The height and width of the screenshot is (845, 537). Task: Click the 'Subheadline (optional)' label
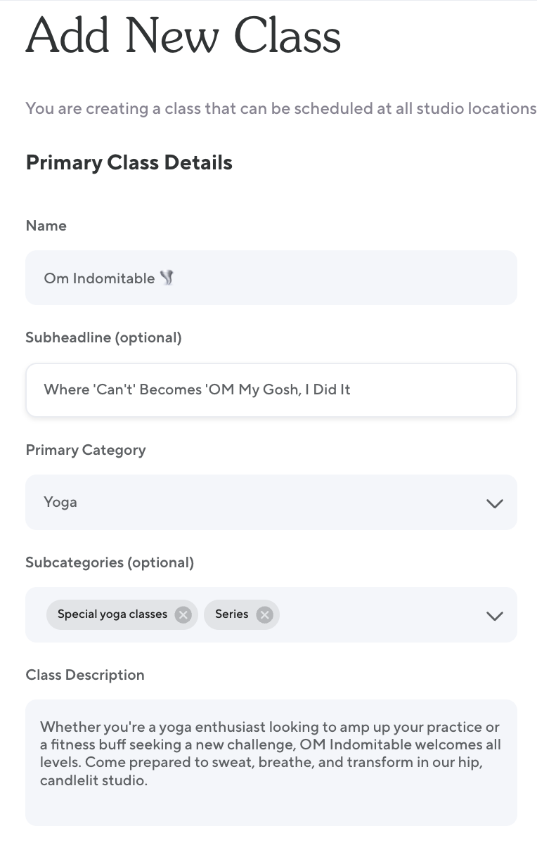click(104, 337)
